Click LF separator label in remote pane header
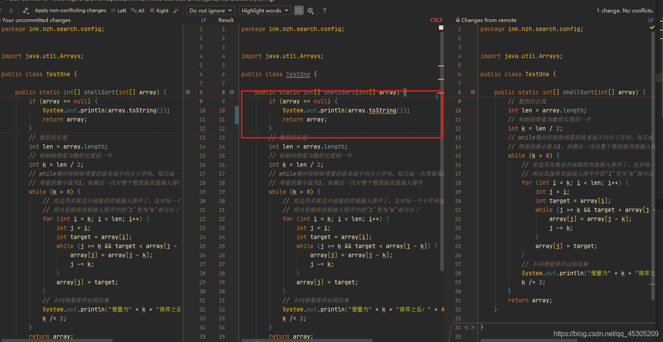The width and height of the screenshot is (663, 342). pyautogui.click(x=651, y=20)
